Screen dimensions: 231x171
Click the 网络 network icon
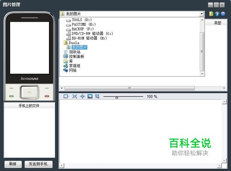(x=66, y=70)
